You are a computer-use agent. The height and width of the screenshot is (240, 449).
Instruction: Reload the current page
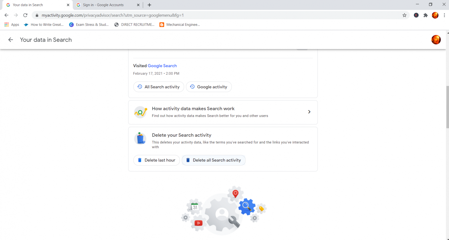coord(25,15)
